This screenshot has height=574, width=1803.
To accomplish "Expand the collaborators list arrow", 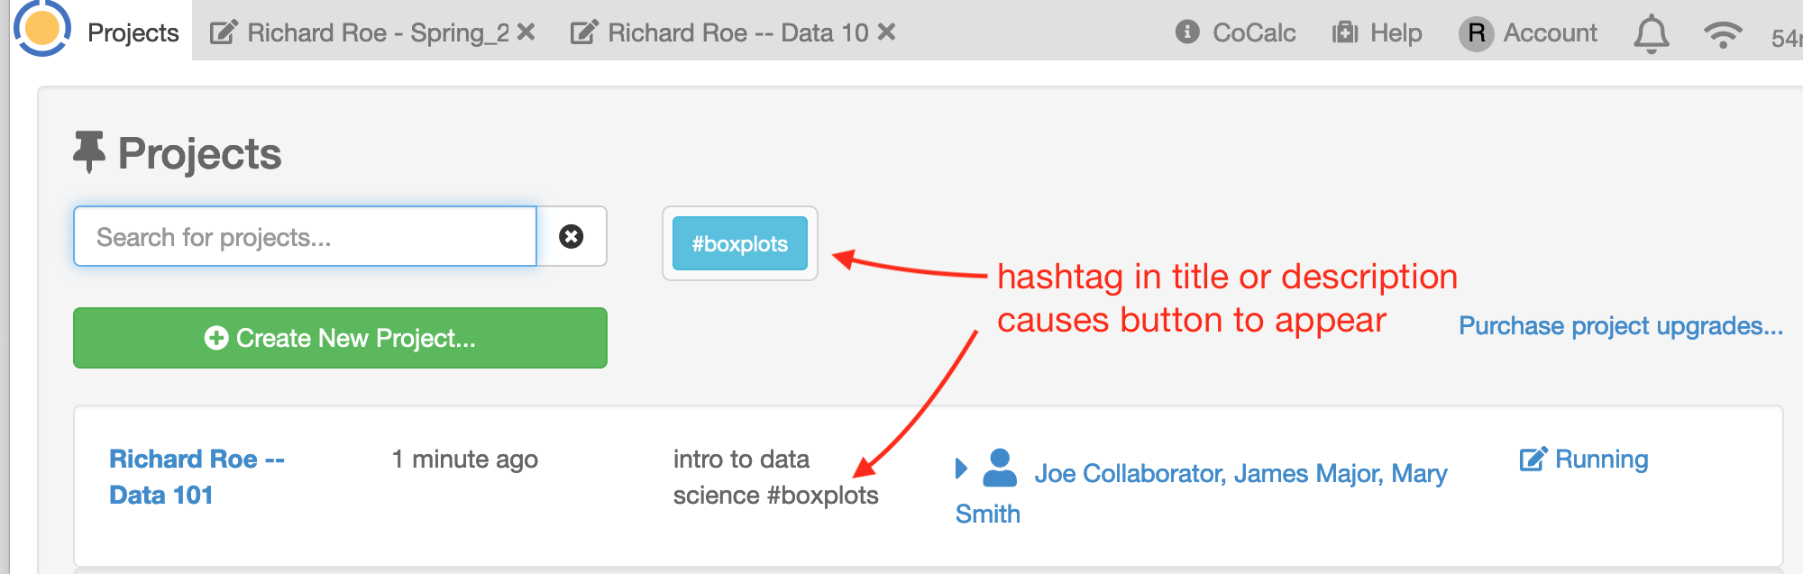I will tap(961, 469).
